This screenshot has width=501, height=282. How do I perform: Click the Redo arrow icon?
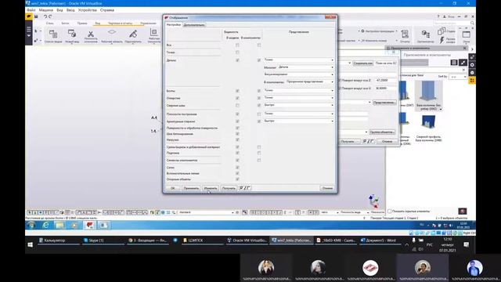(x=50, y=16)
